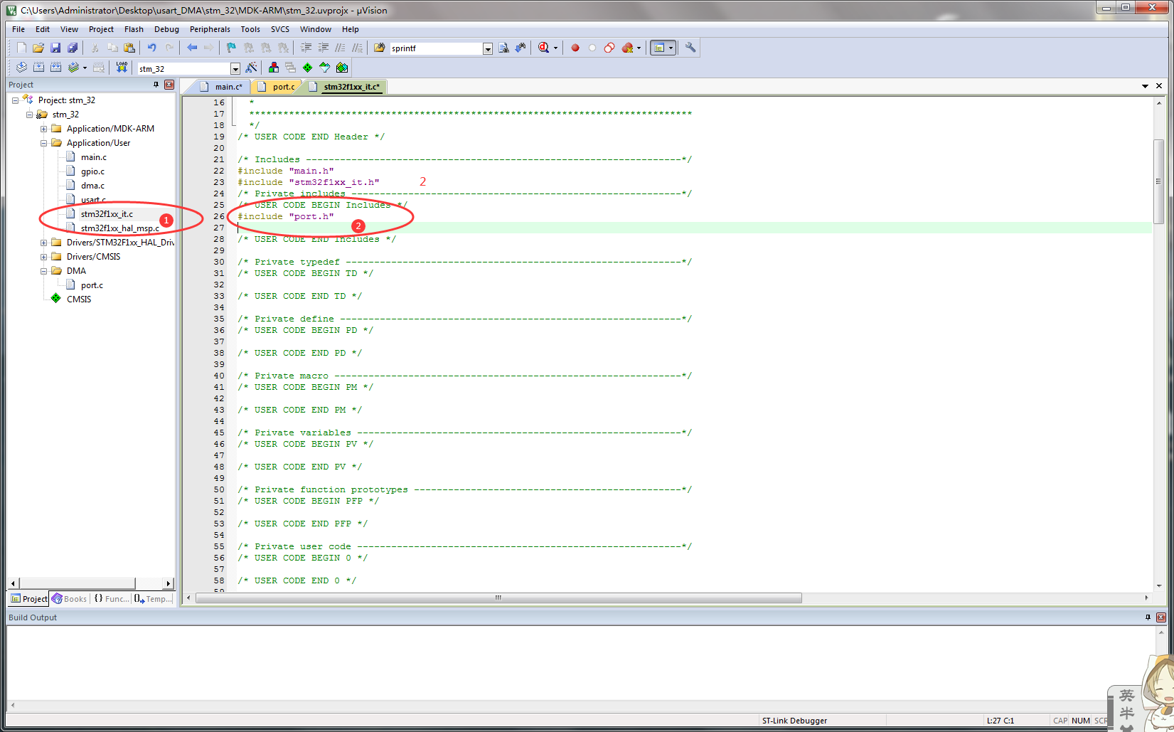Open the Peripherals menu
The height and width of the screenshot is (732, 1174).
[x=210, y=29]
